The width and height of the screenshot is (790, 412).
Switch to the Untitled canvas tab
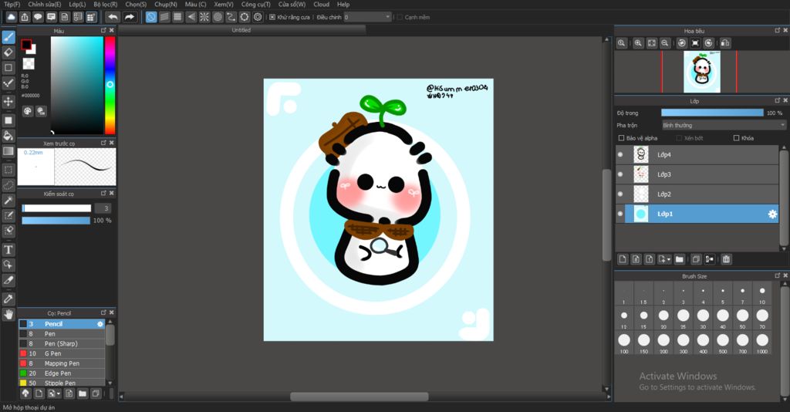coord(241,30)
